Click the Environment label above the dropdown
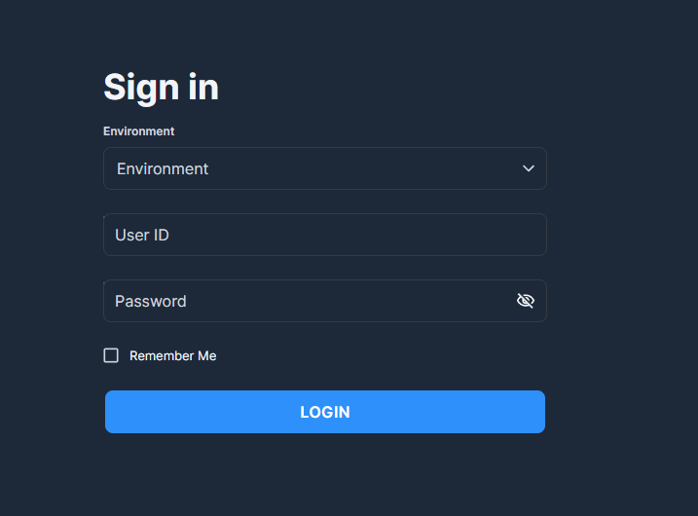 click(139, 131)
